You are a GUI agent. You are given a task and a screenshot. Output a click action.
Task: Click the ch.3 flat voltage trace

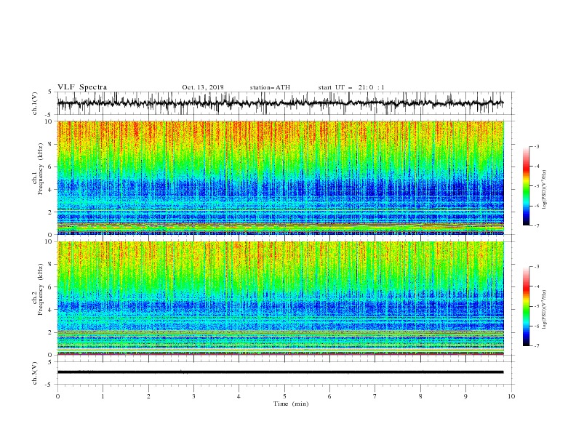tap(280, 372)
